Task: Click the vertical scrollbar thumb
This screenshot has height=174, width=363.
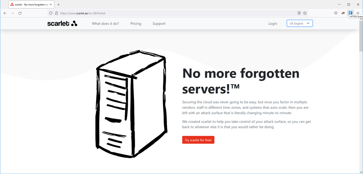Action: point(361,36)
